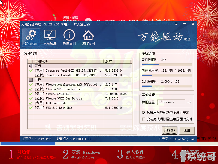Select the 声卡 category row
This screenshot has width=218, height=164.
[80, 66]
